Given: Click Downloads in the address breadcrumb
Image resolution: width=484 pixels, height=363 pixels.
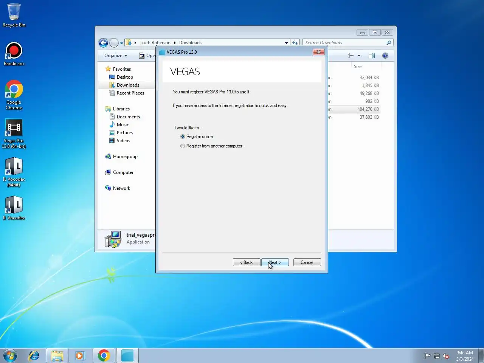Looking at the screenshot, I should click(190, 43).
